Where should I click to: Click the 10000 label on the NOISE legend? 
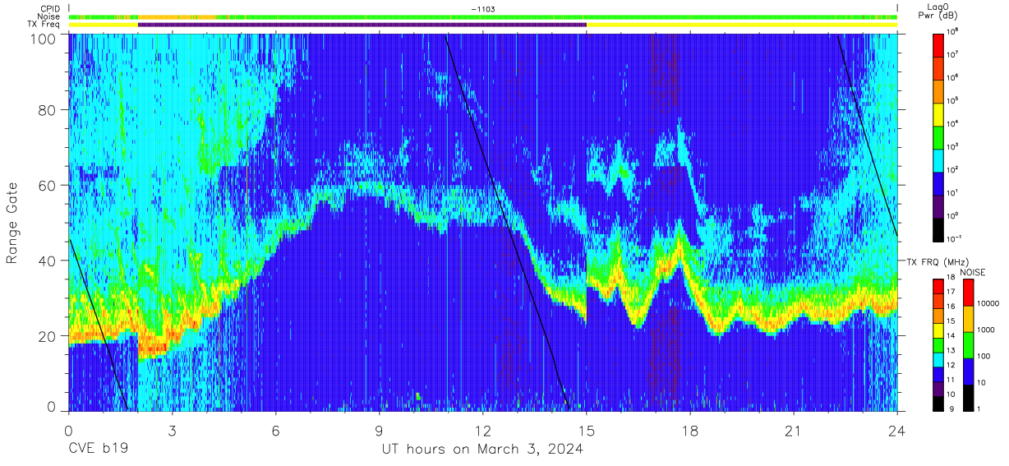tap(988, 303)
